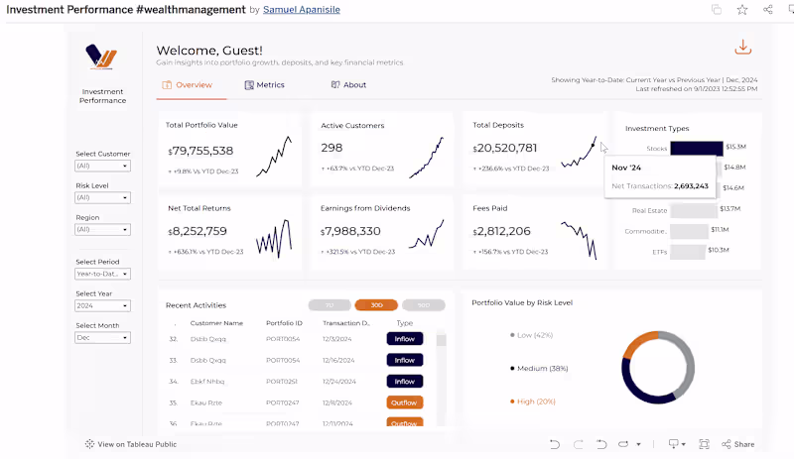Click the dark Stocks bar
This screenshot has height=459, width=794.
tap(697, 149)
